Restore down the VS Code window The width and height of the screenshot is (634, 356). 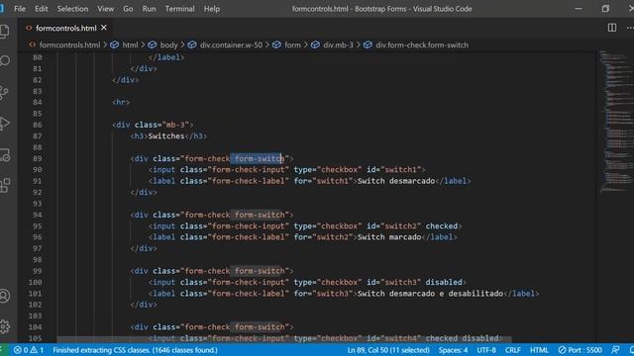point(605,9)
